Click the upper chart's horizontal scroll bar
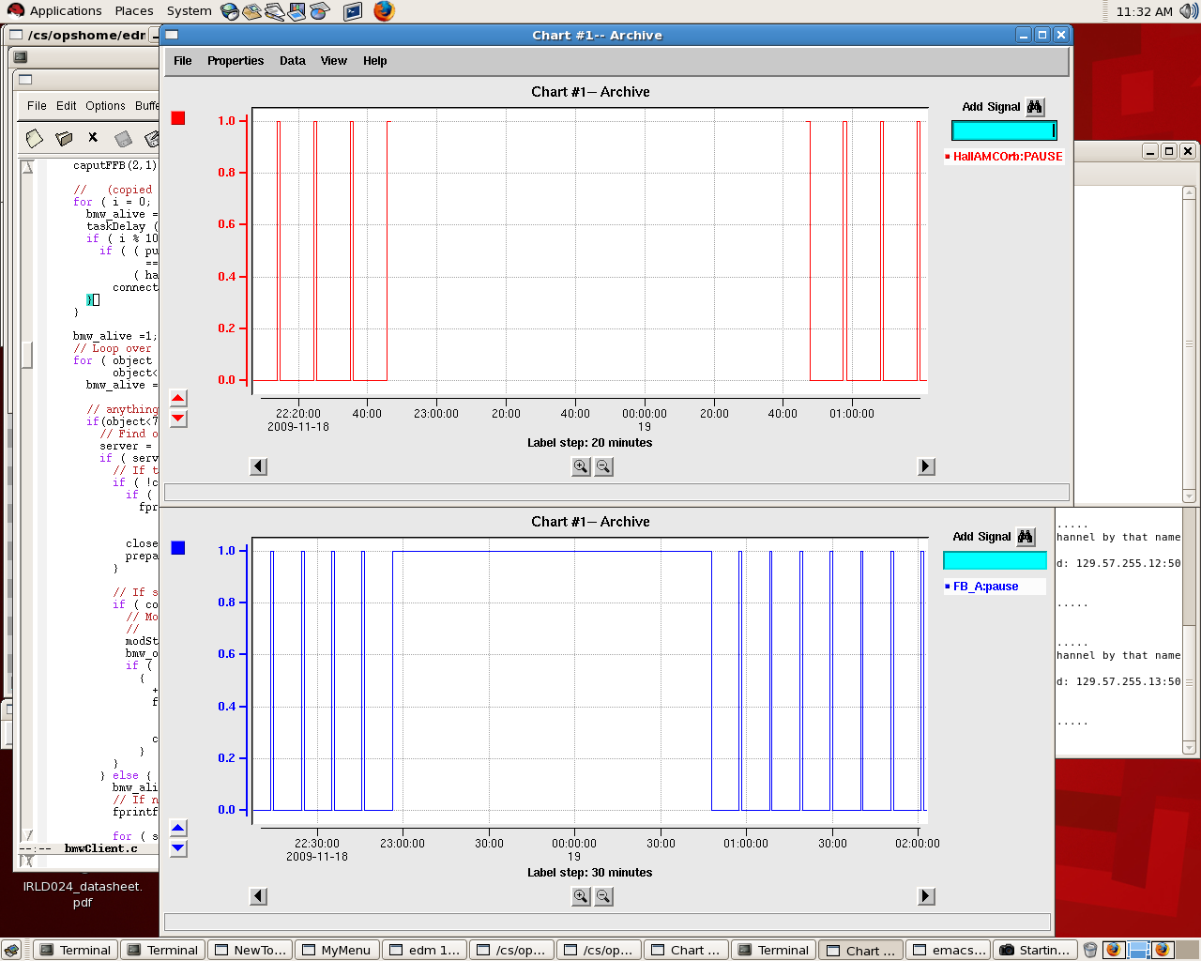 (616, 493)
